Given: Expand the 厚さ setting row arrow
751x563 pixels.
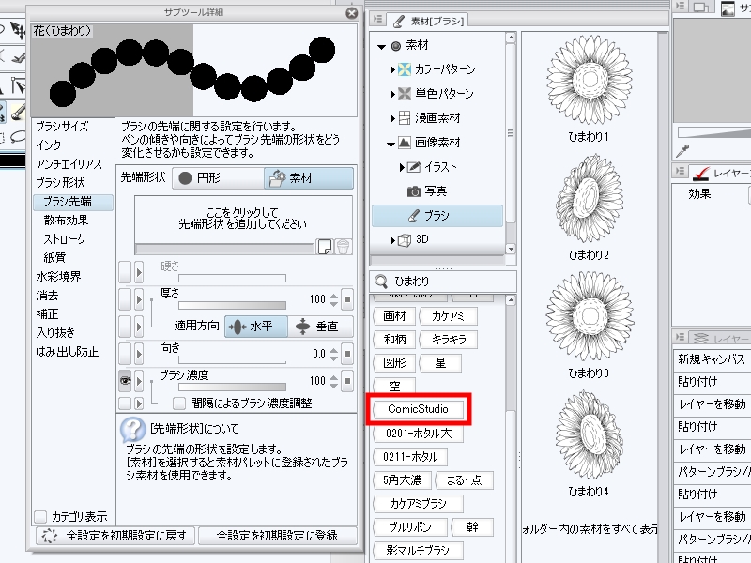Looking at the screenshot, I should point(139,299).
